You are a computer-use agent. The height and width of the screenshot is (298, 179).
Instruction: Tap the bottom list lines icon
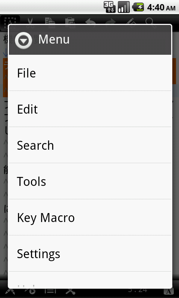click(50, 291)
